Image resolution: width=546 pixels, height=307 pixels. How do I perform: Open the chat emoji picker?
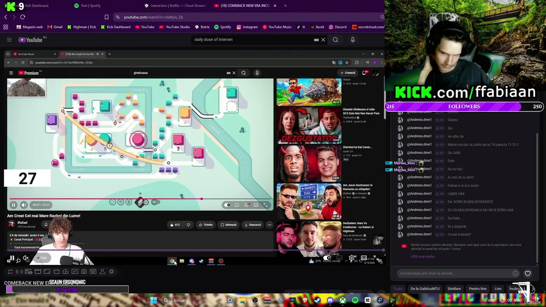pyautogui.click(x=515, y=273)
